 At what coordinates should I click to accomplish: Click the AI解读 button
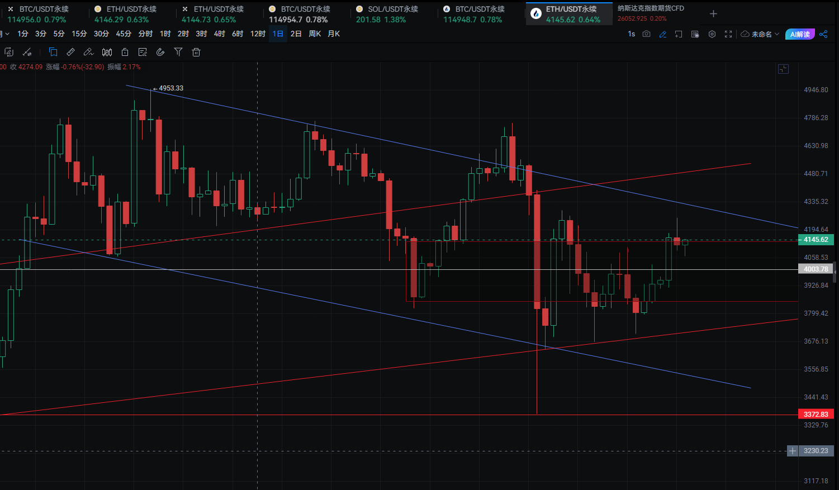pos(799,34)
